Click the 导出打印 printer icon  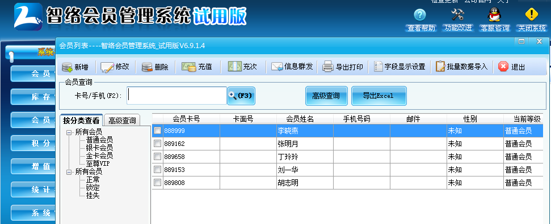[x=327, y=66]
